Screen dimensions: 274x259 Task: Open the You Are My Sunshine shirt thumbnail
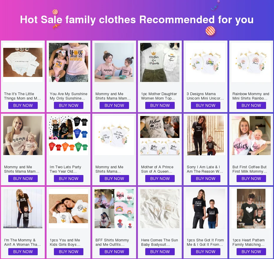[68, 62]
